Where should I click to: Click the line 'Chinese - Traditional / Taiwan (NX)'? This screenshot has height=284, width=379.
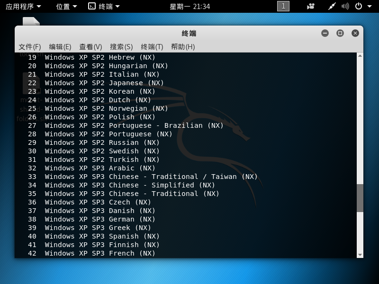(x=183, y=177)
